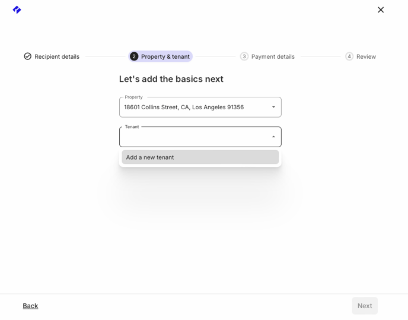This screenshot has height=320, width=408.
Task: Click the completed checkmark step icon
Action: (x=28, y=56)
